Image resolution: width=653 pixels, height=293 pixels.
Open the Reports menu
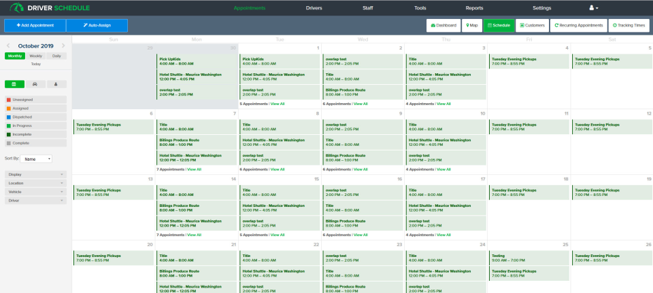(474, 8)
